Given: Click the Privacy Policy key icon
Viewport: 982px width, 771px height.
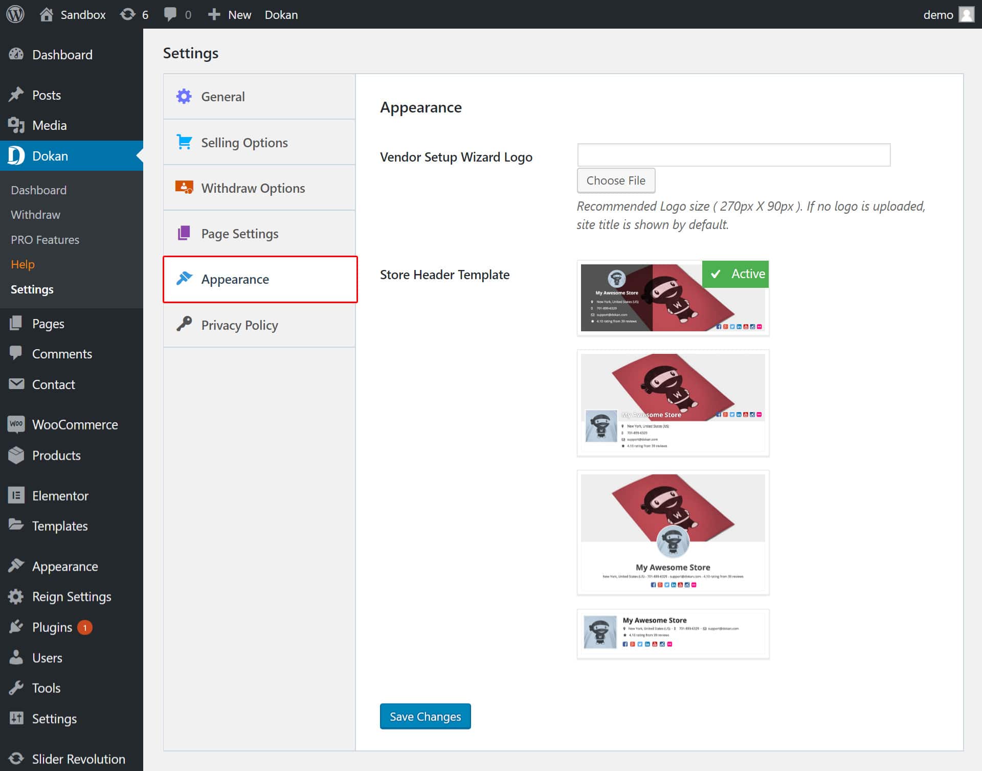Looking at the screenshot, I should pyautogui.click(x=184, y=324).
